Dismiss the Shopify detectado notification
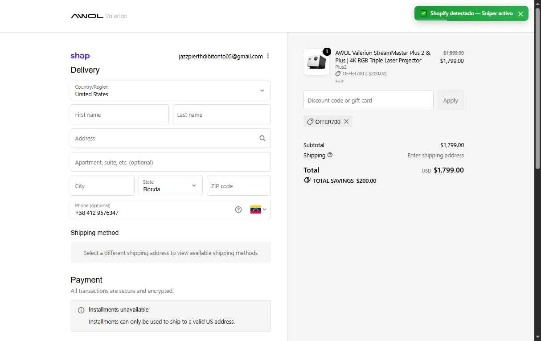Viewport: 541px width, 341px height. click(521, 14)
